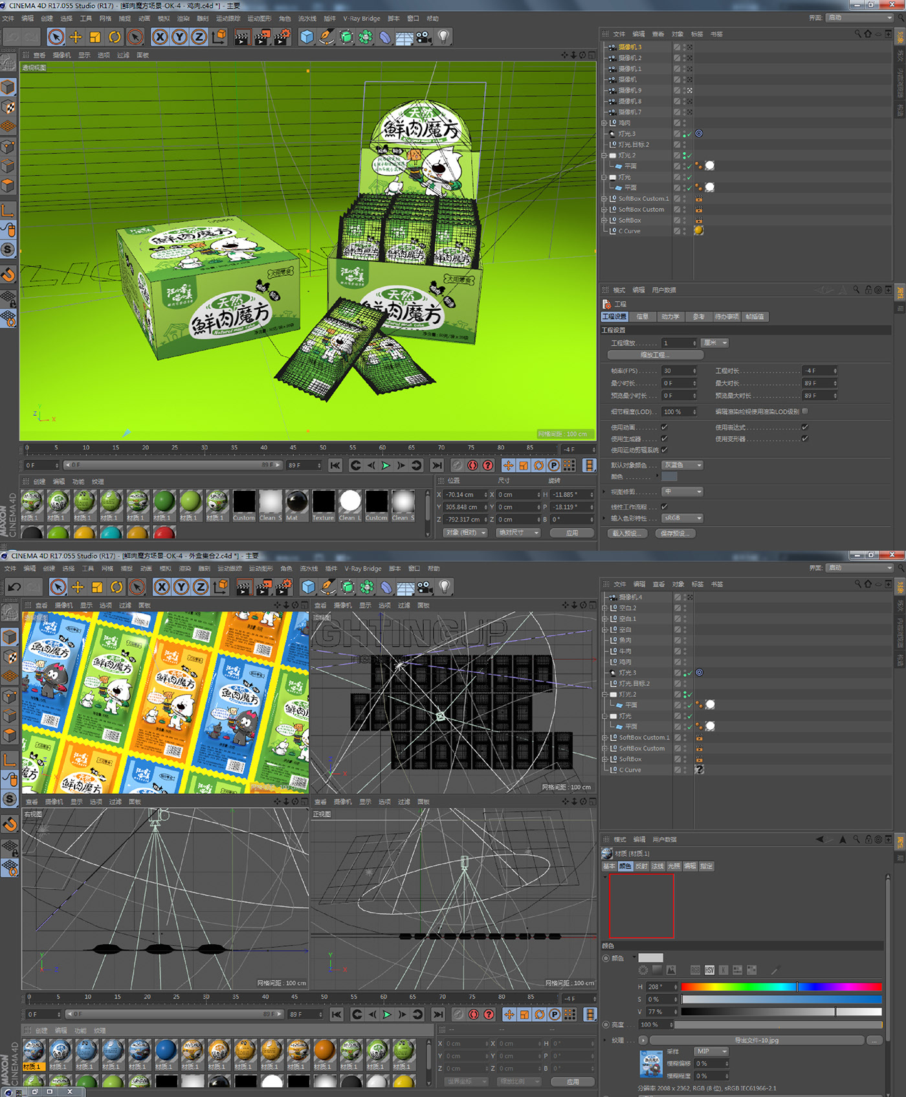Toggle Z axis lock in top window
Screen dimensions: 906x1097
[199, 37]
